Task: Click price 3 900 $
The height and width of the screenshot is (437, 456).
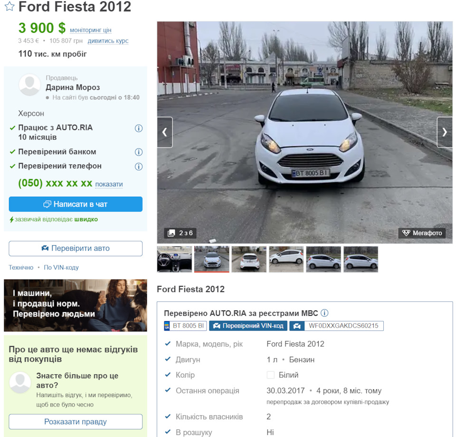Action: (42, 28)
